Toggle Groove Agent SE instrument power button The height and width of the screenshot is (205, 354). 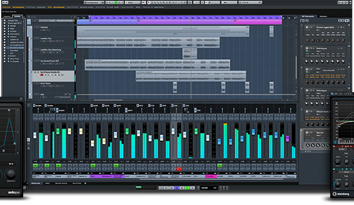point(307,27)
